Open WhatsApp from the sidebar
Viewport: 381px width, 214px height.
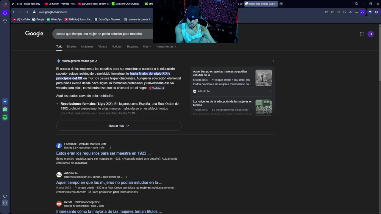point(5,109)
